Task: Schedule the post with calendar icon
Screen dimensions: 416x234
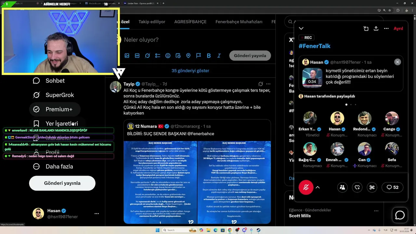Action: [x=178, y=56]
